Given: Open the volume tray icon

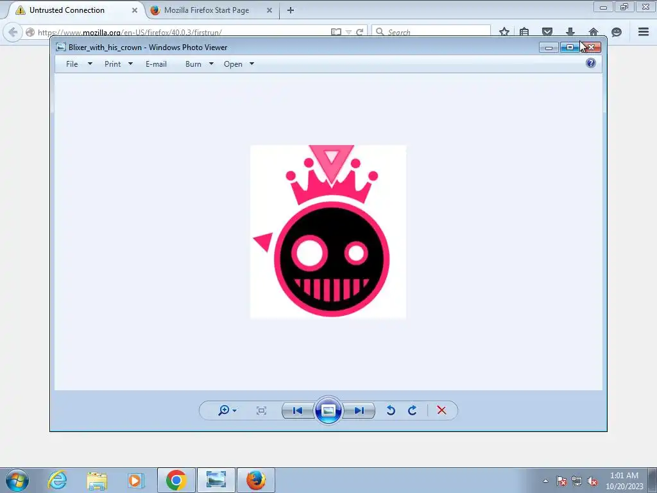Looking at the screenshot, I should [x=592, y=481].
